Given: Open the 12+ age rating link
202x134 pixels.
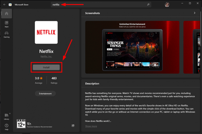Looking at the screenshot, I should click(29, 124).
